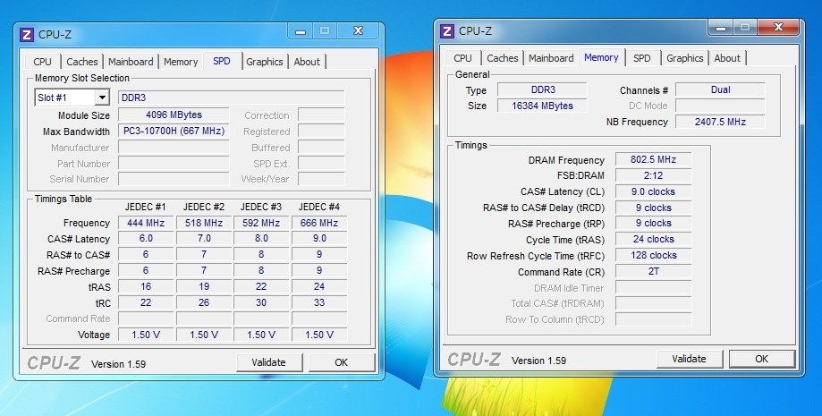Click Row Refresh Cycle Time value 128 clocks

tap(653, 256)
